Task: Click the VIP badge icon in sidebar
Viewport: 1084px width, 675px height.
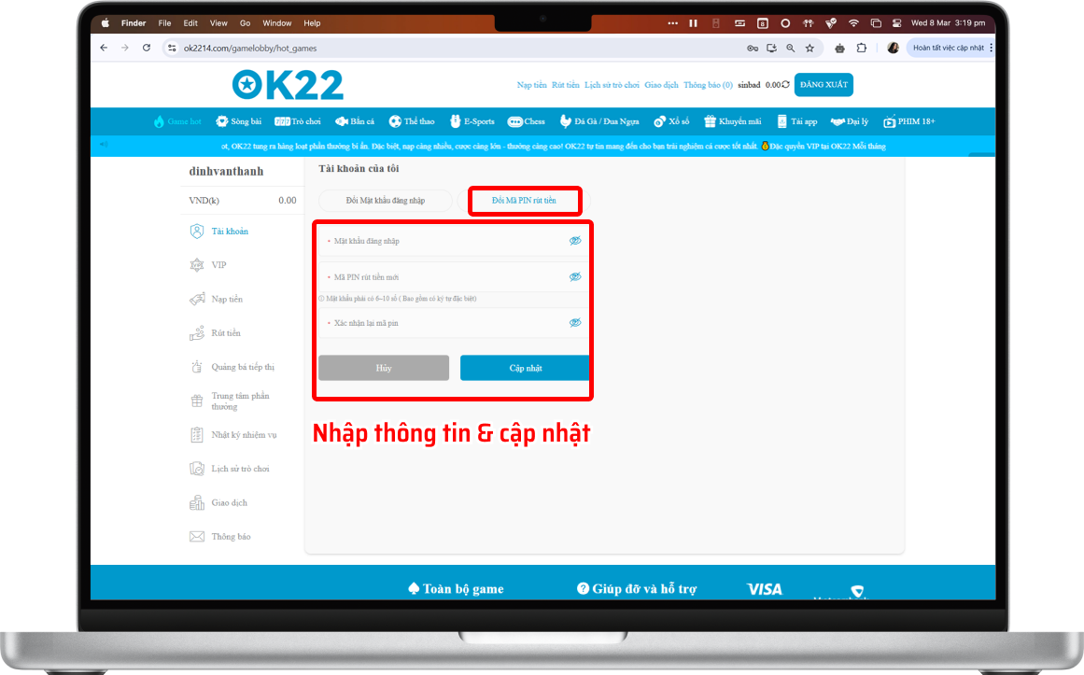Action: click(x=196, y=265)
